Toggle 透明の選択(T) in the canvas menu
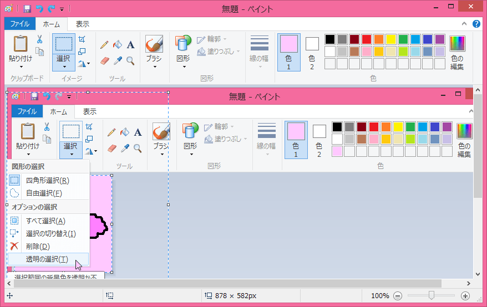Image resolution: width=487 pixels, height=307 pixels. click(48, 259)
